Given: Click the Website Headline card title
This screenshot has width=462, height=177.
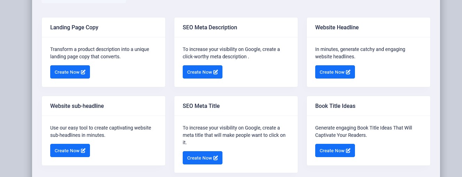Looking at the screenshot, I should pyautogui.click(x=337, y=27).
